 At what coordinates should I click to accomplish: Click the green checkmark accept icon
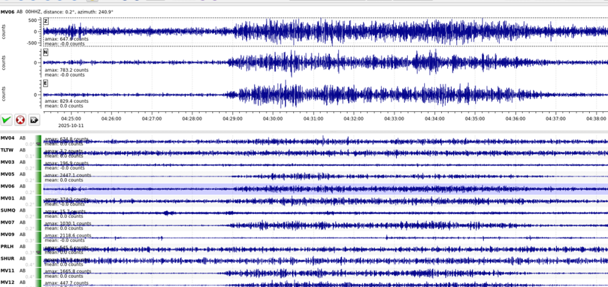click(x=7, y=120)
